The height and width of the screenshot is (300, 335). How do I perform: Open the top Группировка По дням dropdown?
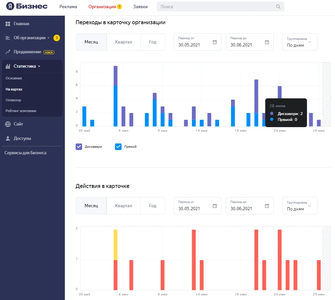tap(299, 42)
